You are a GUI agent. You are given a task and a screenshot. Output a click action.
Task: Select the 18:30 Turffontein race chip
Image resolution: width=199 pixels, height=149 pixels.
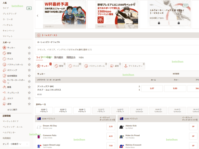click(139, 111)
